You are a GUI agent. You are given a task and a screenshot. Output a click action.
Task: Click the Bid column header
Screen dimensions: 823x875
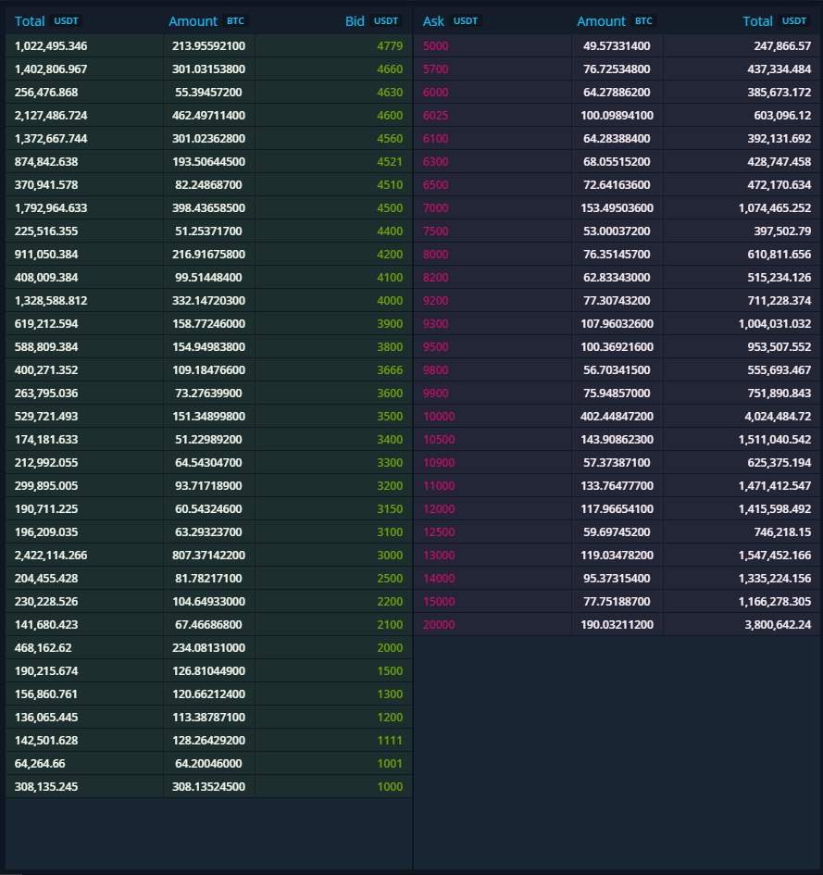pos(355,21)
